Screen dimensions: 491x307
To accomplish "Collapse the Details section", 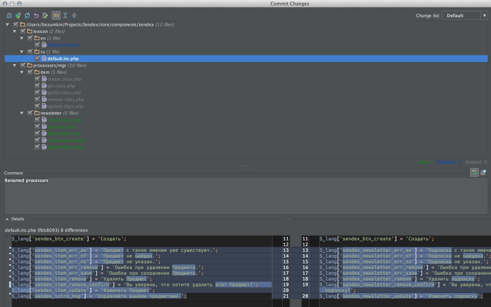I will 7,219.
